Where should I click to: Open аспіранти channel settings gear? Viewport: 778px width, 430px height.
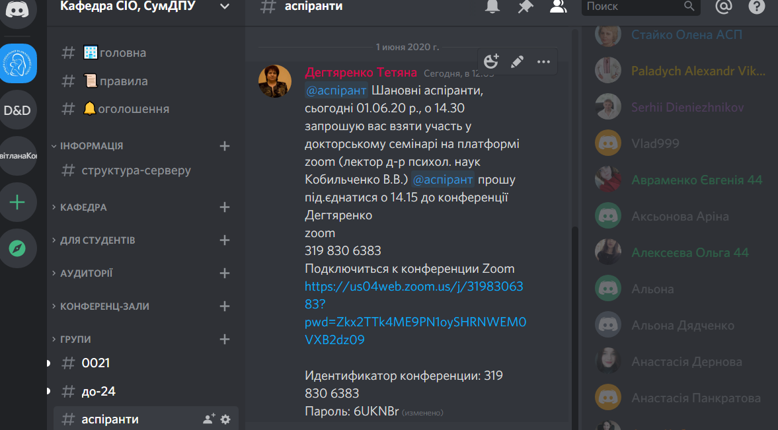pos(225,419)
